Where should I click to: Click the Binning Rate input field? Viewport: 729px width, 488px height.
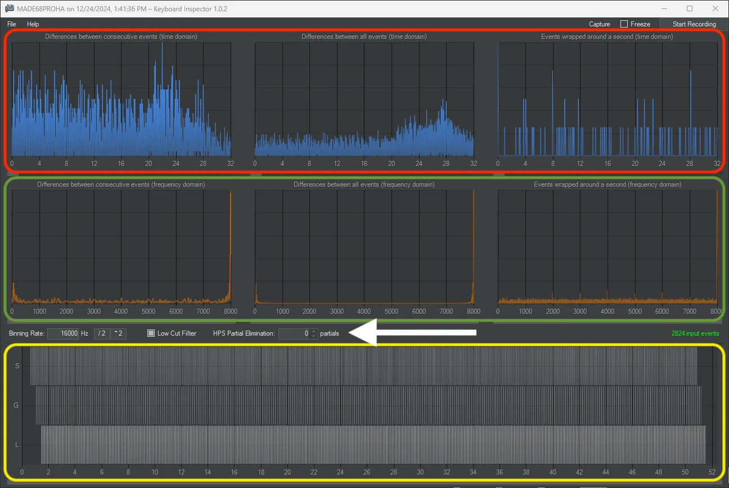tap(63, 333)
